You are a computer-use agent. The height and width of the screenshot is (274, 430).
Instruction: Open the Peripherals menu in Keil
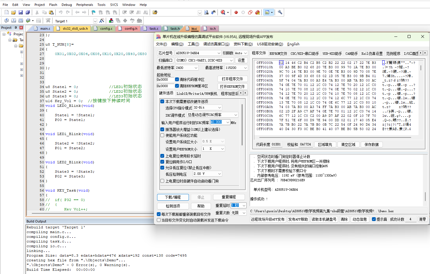[85, 5]
